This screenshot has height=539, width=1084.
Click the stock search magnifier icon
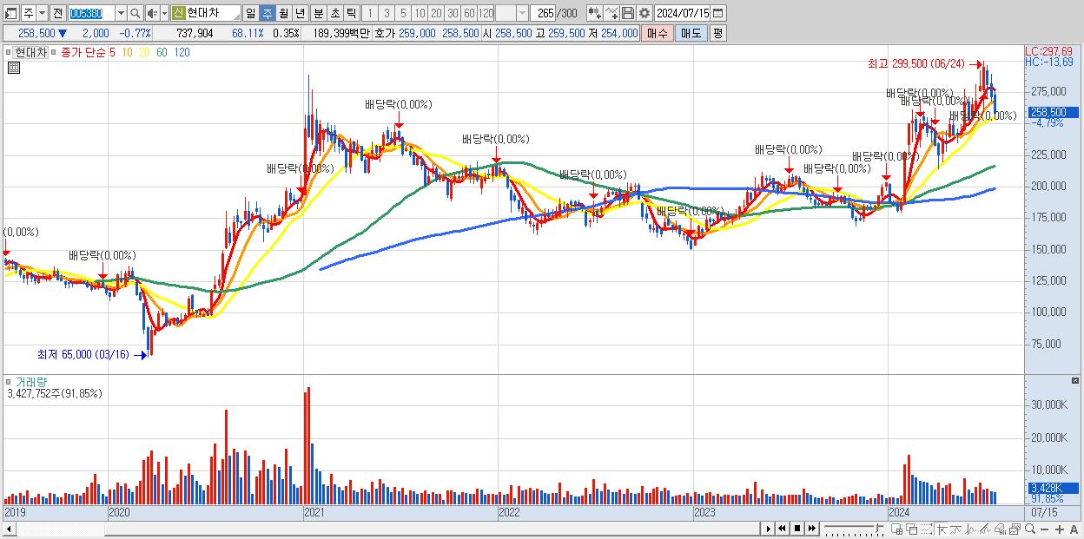pyautogui.click(x=135, y=13)
